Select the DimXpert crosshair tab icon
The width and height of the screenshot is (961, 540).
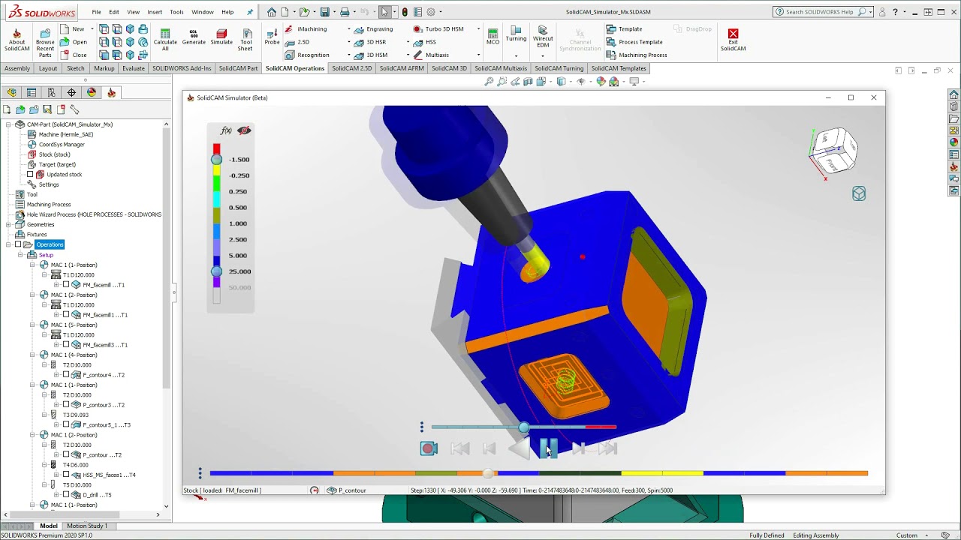click(x=71, y=92)
